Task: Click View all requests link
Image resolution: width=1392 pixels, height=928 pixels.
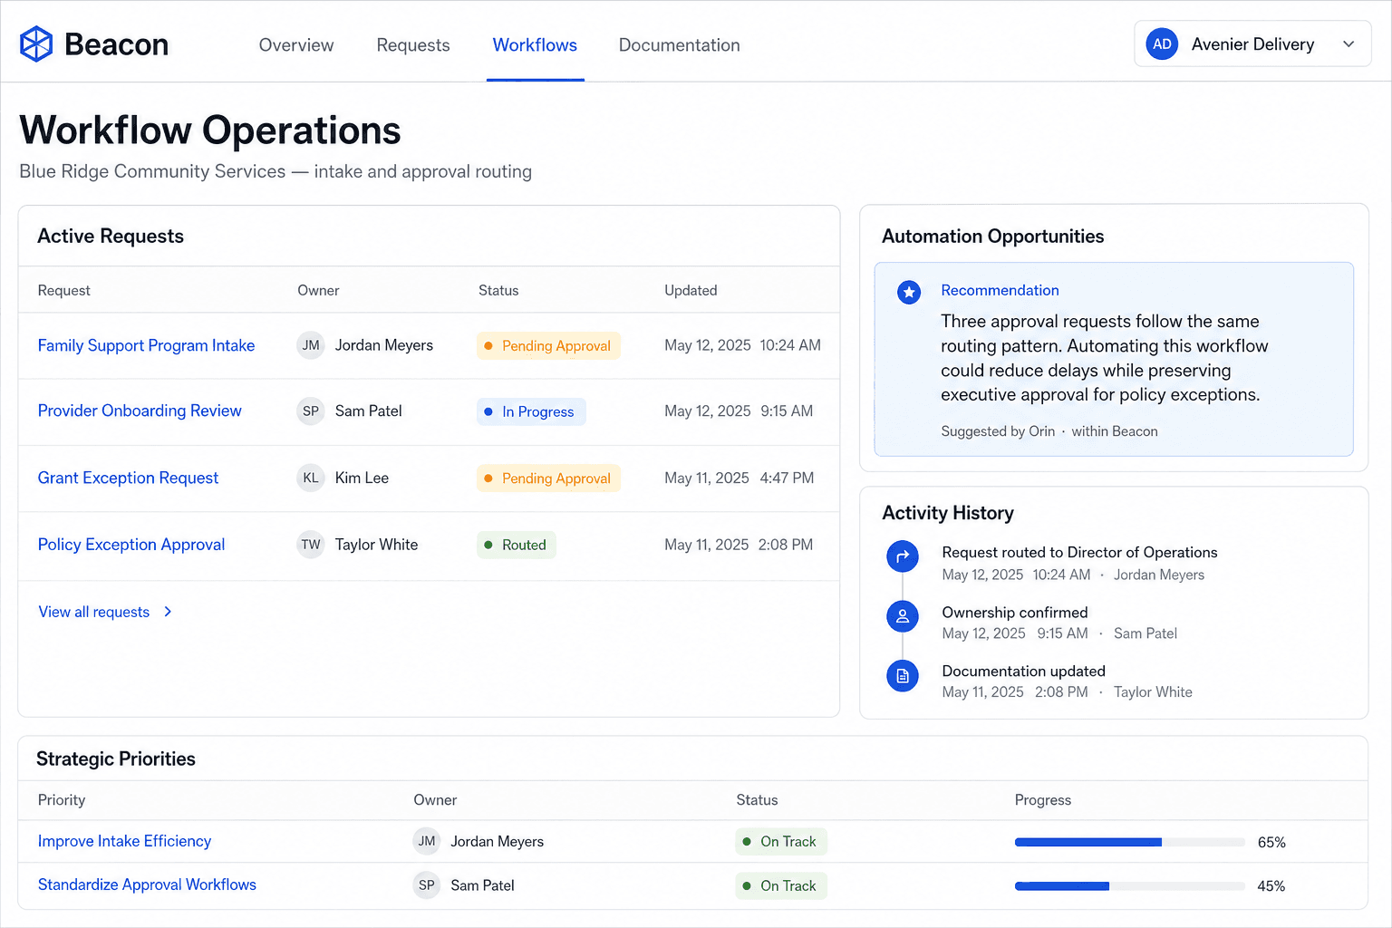Action: click(x=94, y=612)
